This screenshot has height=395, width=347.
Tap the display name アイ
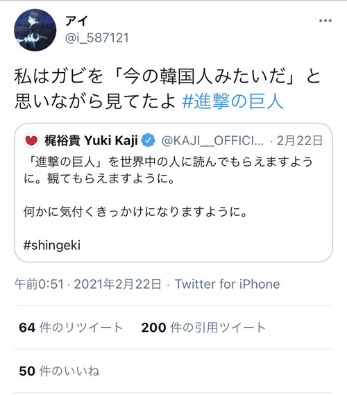coord(76,21)
